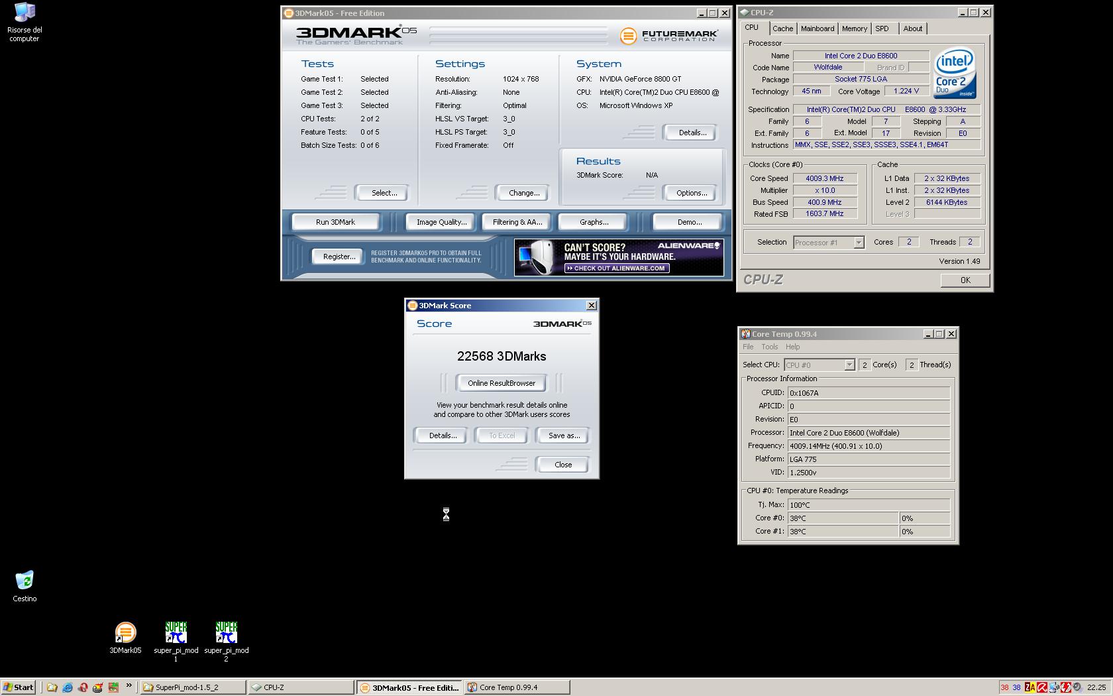Expand hidden quick launch items chevron
1113x696 pixels.
(x=129, y=685)
